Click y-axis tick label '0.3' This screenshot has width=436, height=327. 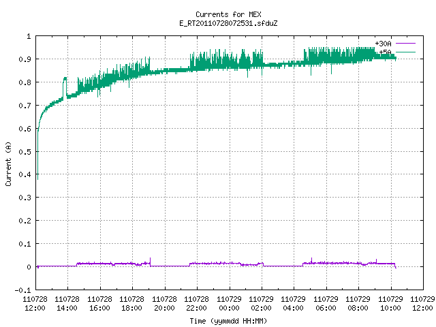(25, 198)
